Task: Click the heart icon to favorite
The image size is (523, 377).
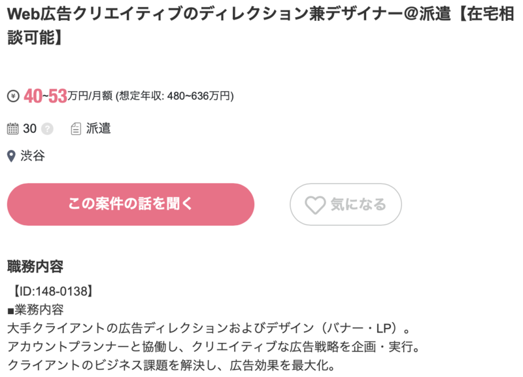Action: click(x=315, y=205)
